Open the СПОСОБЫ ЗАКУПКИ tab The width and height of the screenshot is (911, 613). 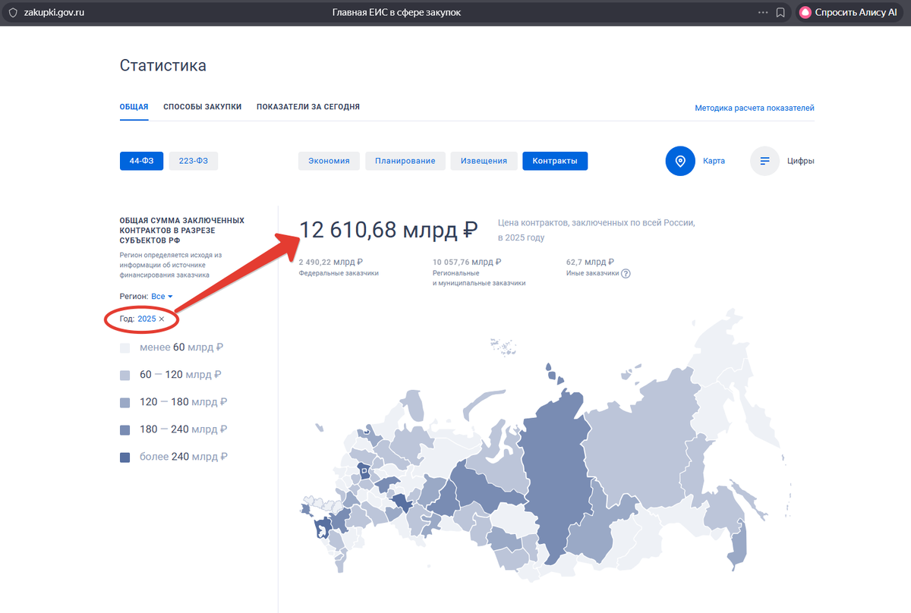click(202, 107)
